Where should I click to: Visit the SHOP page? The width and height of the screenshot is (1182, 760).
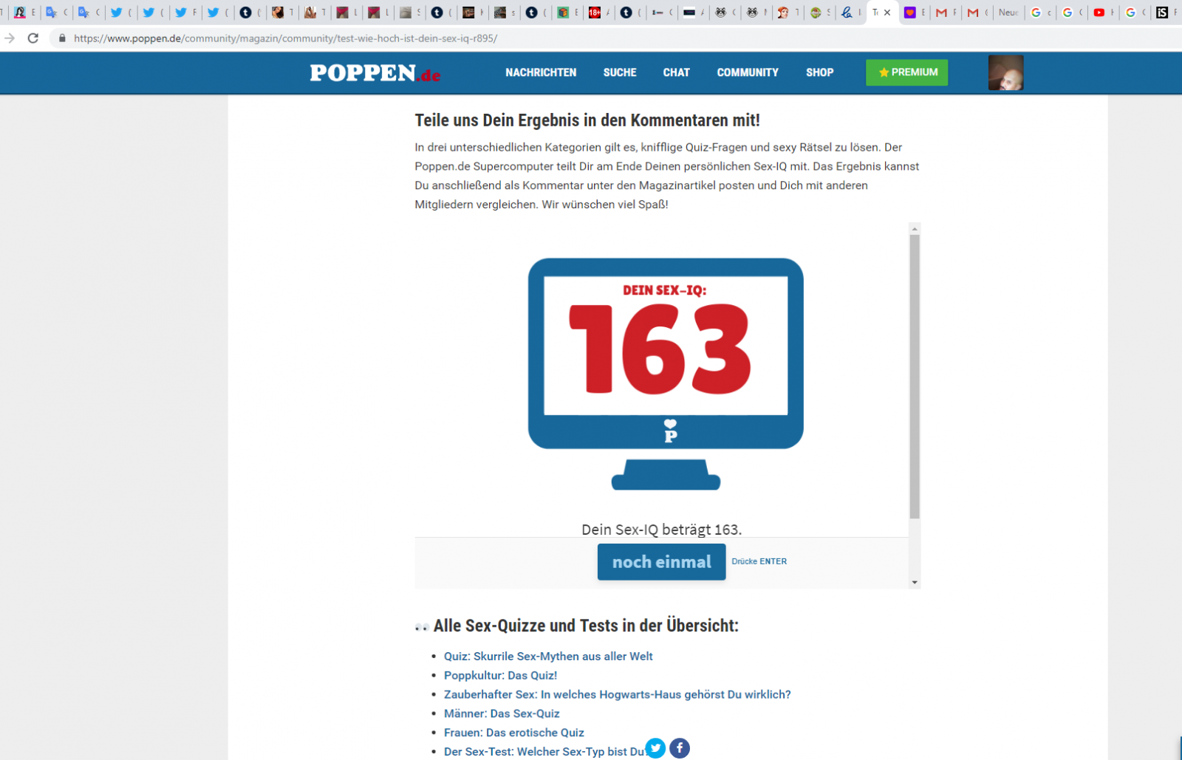pos(819,72)
